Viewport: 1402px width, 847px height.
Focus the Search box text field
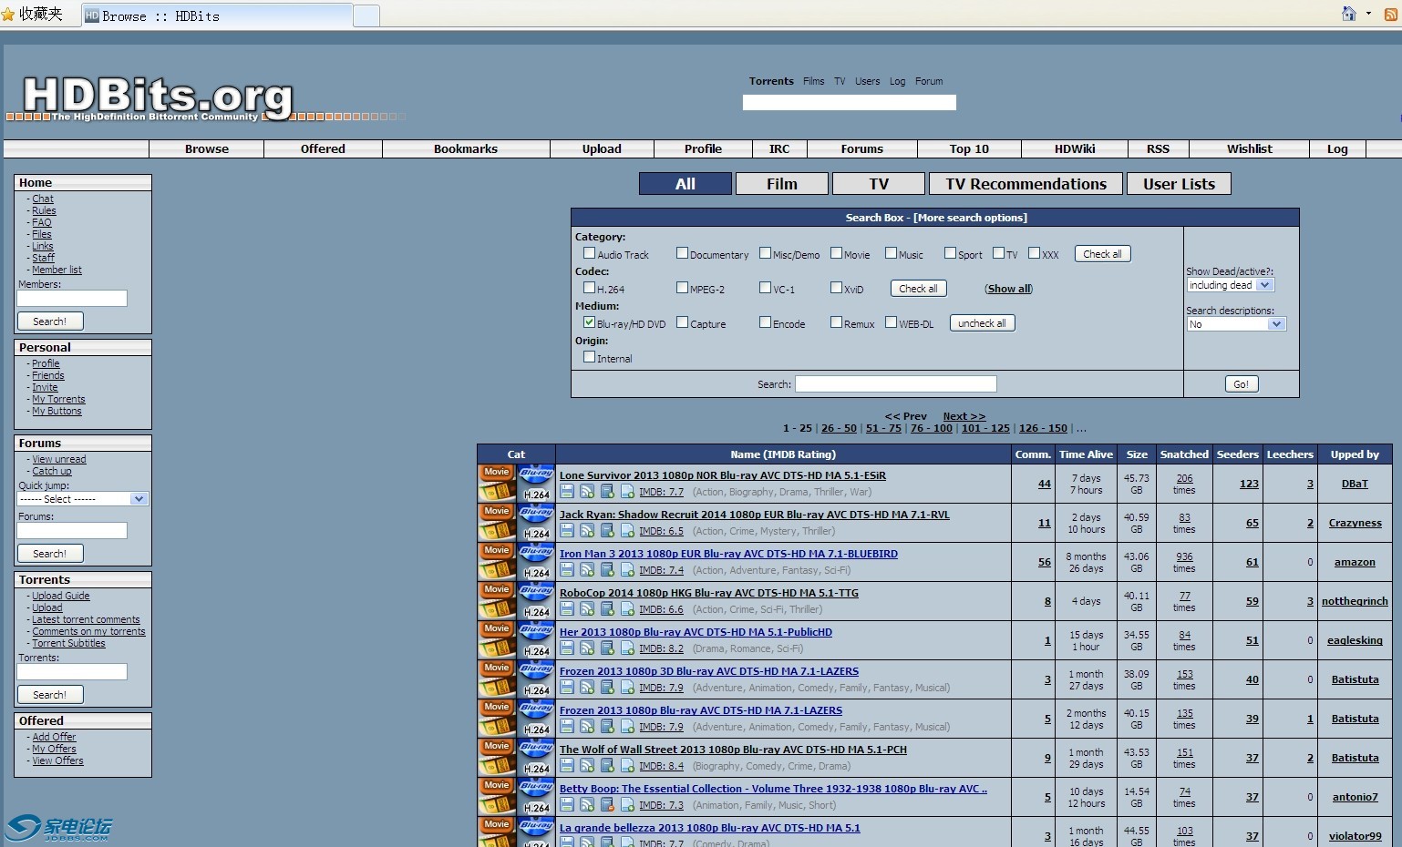(x=896, y=384)
